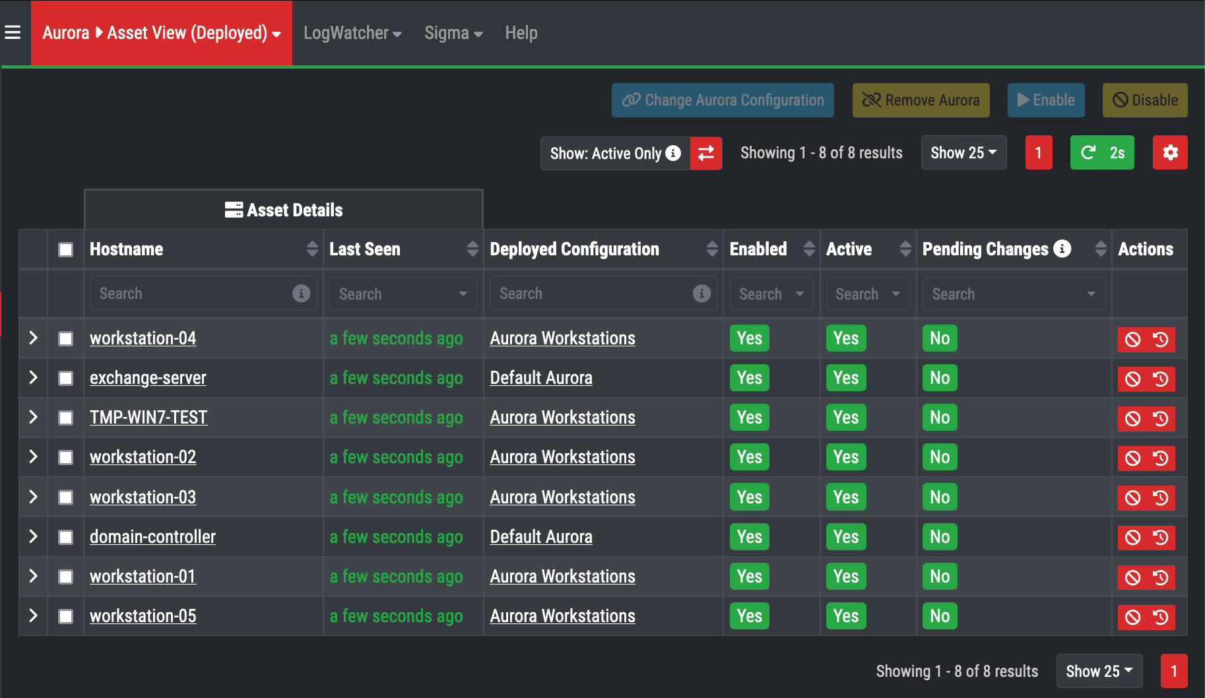The height and width of the screenshot is (698, 1205).
Task: Open the Sigma menu
Action: pyautogui.click(x=453, y=33)
